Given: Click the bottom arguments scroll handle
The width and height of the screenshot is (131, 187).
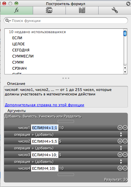Looking at the screenshot, I should (66, 174).
